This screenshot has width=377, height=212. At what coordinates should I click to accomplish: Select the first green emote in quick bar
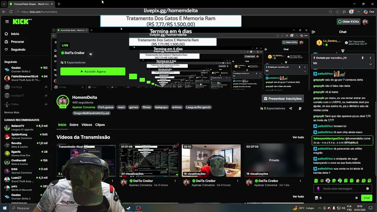[x=316, y=181]
